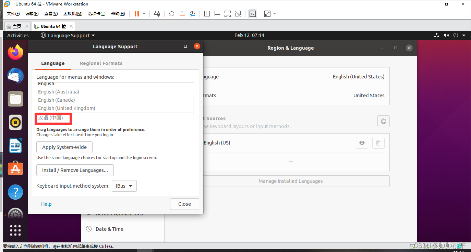Open Date & Time in Settings sidebar
The image size is (471, 252).
[x=123, y=229]
